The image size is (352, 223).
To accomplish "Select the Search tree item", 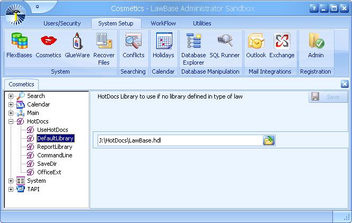I will coord(36,96).
